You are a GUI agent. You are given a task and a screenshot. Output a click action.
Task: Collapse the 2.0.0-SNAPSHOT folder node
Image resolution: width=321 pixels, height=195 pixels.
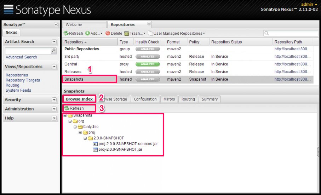[x=85, y=138]
